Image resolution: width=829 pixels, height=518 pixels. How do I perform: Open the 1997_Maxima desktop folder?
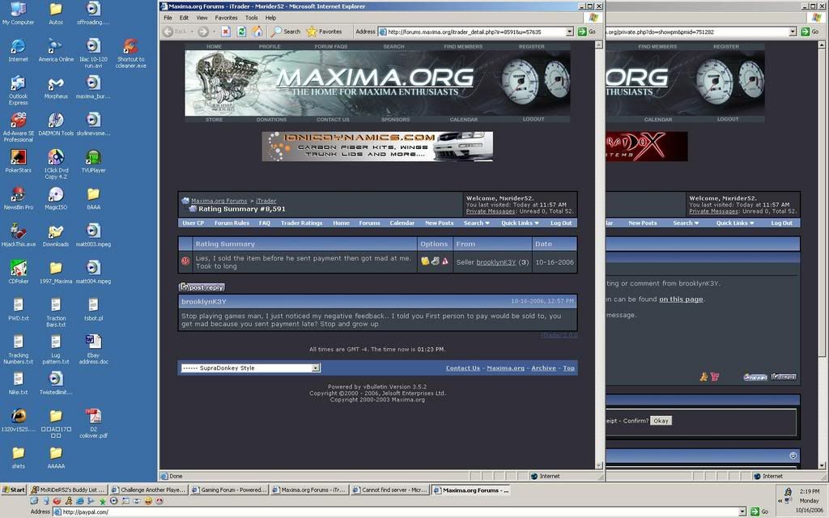[x=56, y=272]
